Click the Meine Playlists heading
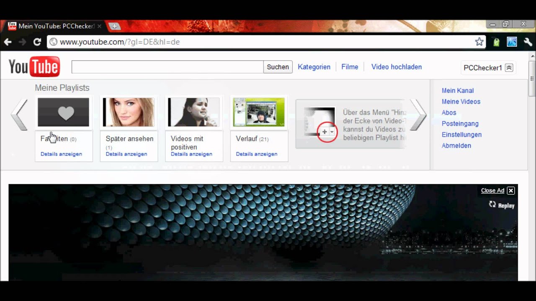The image size is (536, 301). click(x=62, y=88)
